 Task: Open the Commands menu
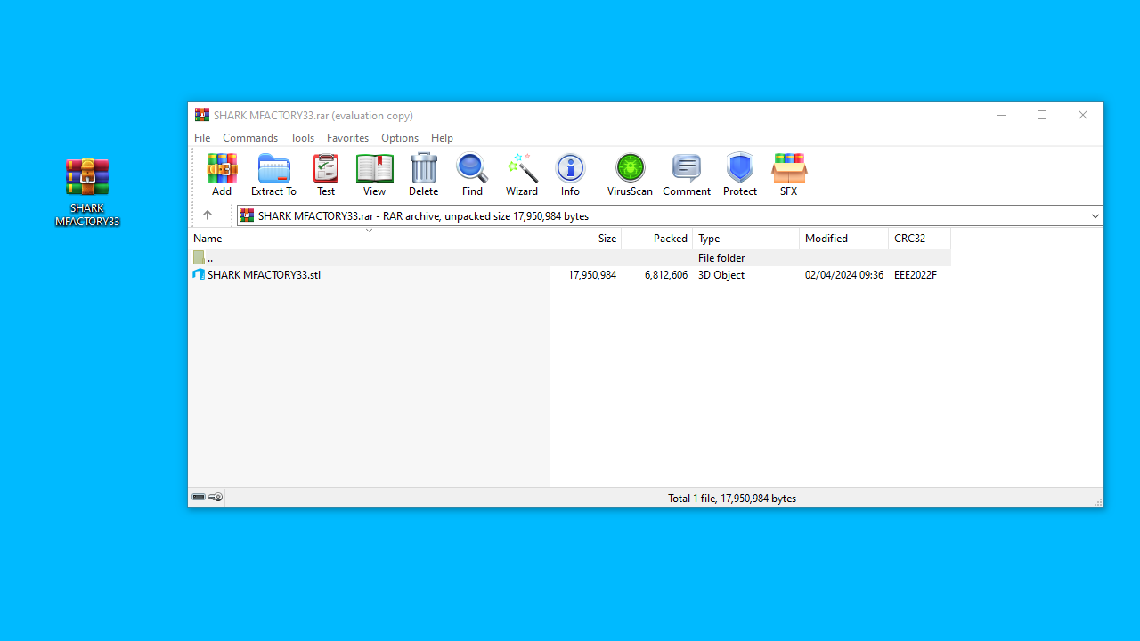pos(250,138)
